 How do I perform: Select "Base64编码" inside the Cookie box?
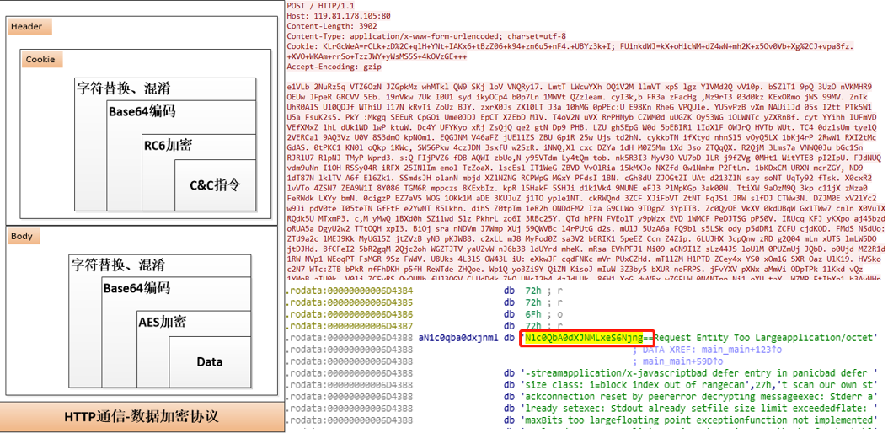[141, 110]
